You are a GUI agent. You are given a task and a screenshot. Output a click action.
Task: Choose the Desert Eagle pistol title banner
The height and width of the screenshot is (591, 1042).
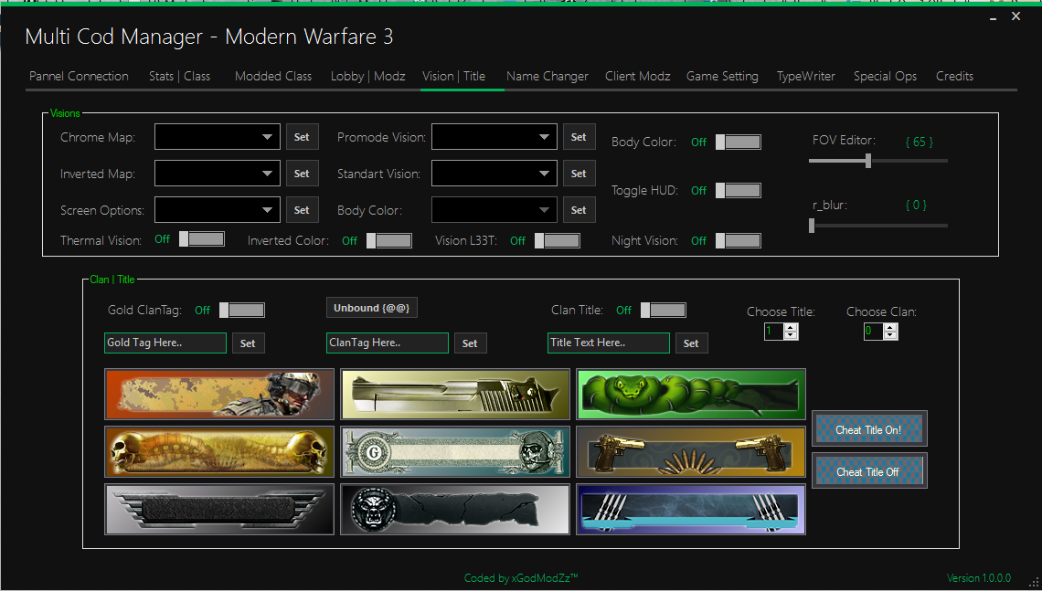point(455,395)
